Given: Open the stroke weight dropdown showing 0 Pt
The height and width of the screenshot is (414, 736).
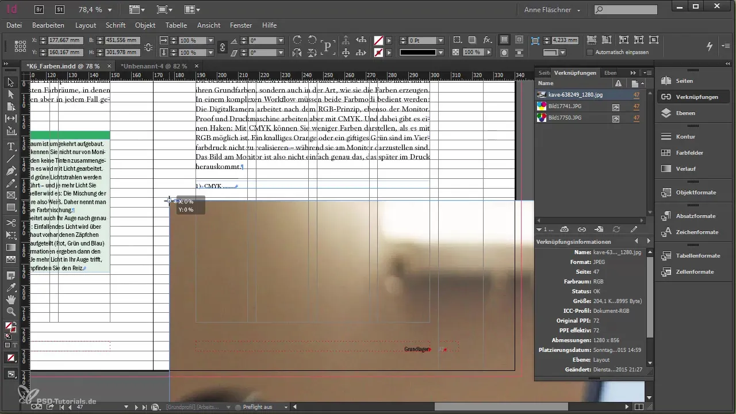Looking at the screenshot, I should tap(440, 41).
